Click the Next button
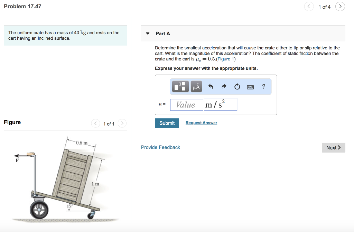Screen dimensions: 354x232 (333, 147)
